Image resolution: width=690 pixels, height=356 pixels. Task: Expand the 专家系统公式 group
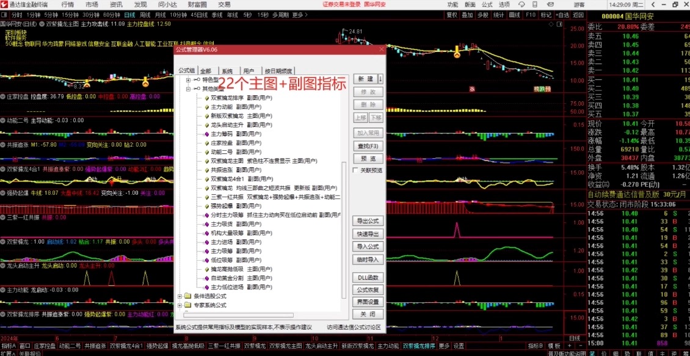[179, 304]
